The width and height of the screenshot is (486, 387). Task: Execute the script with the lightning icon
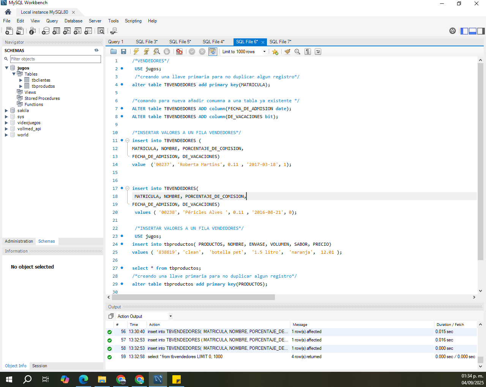tap(136, 52)
